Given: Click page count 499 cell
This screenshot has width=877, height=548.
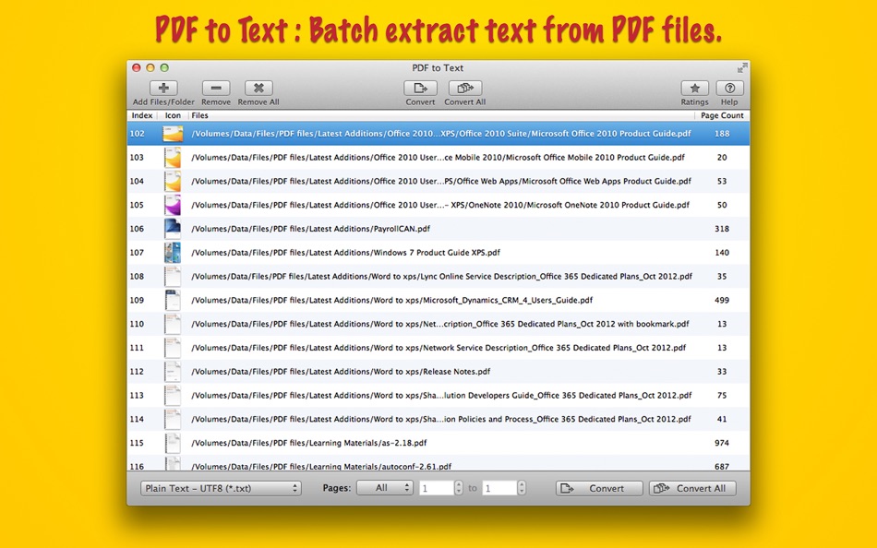Looking at the screenshot, I should click(x=722, y=300).
